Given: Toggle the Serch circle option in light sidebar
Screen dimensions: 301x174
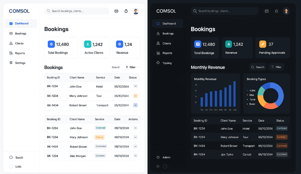Looking at the screenshot, I should tap(11, 157).
